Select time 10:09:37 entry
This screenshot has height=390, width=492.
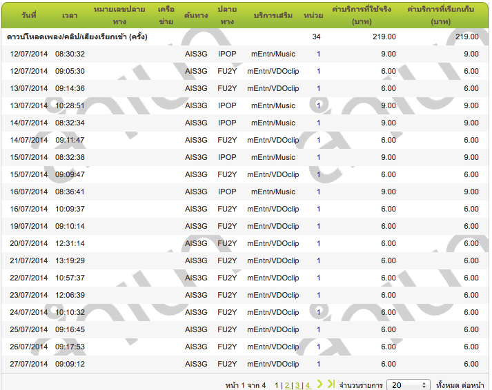(x=70, y=209)
